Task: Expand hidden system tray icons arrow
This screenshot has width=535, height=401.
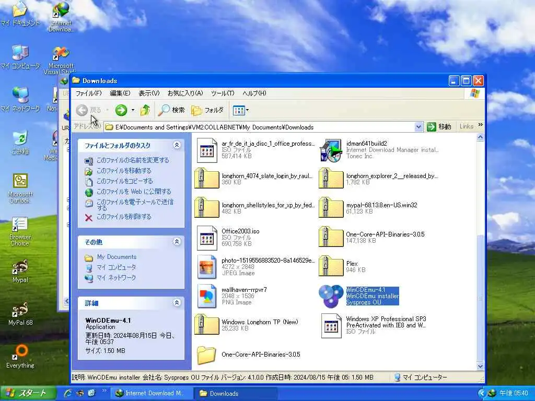Action: pos(482,394)
